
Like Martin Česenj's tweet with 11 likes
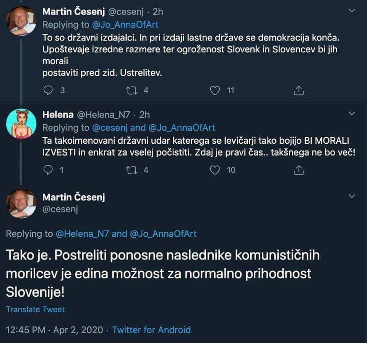point(216,90)
